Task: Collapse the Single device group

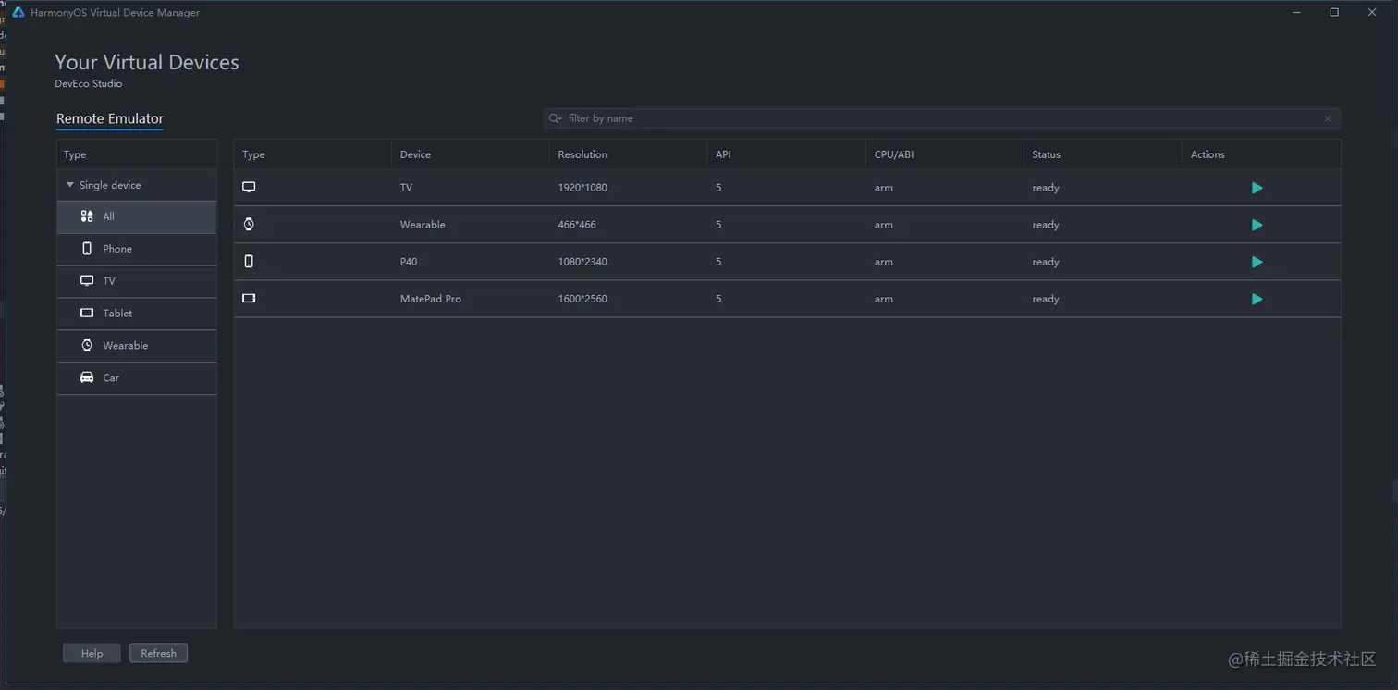Action: (x=69, y=185)
